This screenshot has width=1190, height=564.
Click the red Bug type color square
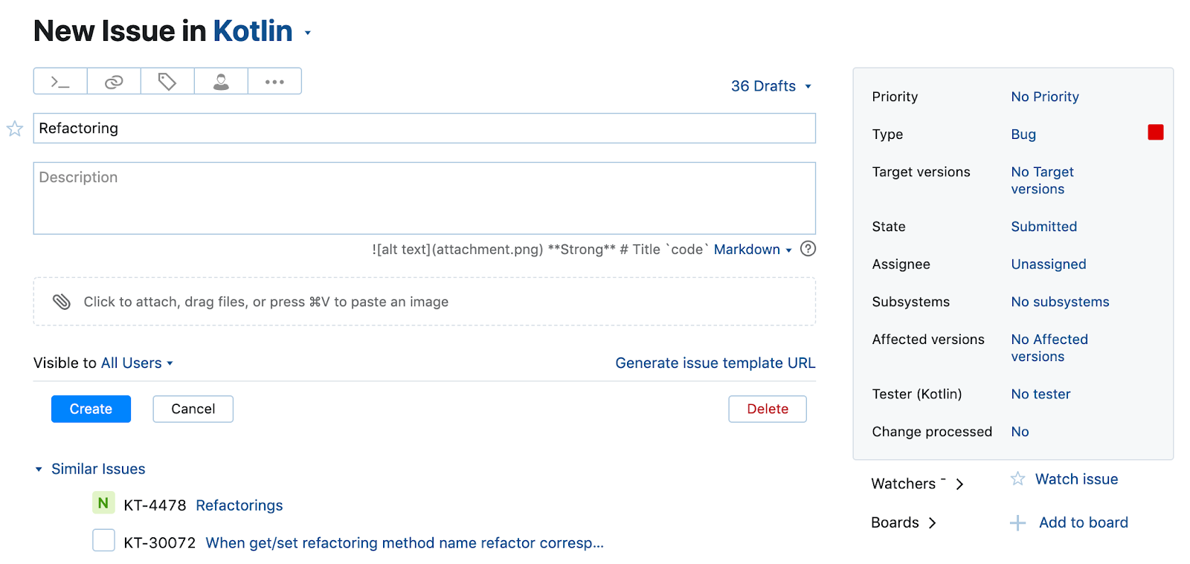[1156, 132]
